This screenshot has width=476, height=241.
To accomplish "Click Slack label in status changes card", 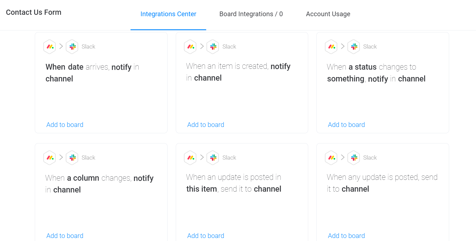I will click(370, 47).
